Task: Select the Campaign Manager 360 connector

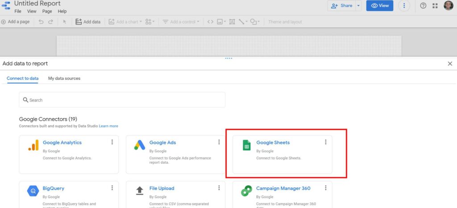Action: click(283, 194)
